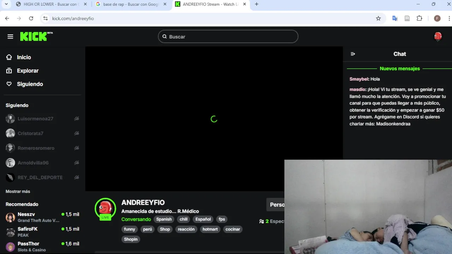Expand the list with Mostrar más
The image size is (452, 254).
tap(18, 192)
